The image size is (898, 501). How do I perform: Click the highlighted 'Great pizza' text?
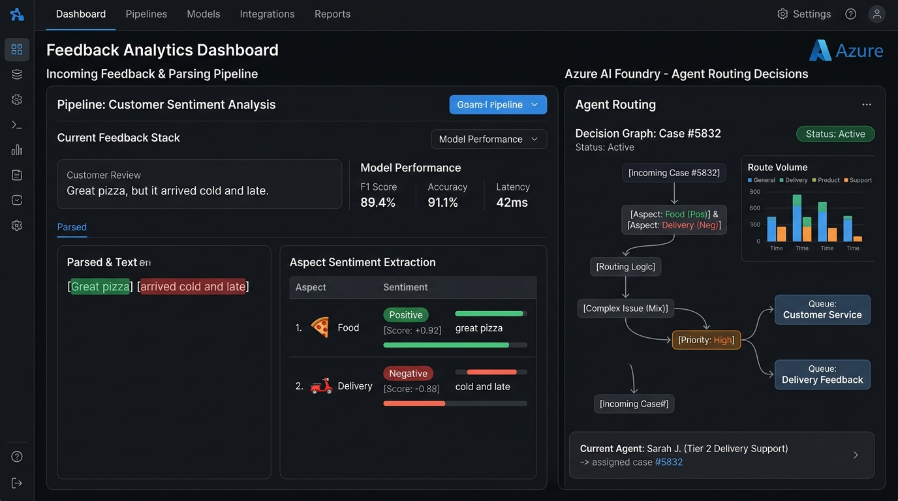101,286
